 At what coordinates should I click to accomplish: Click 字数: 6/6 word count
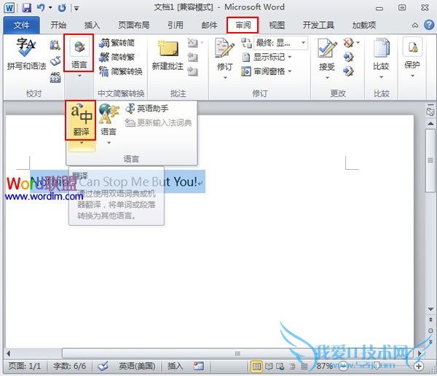69,366
